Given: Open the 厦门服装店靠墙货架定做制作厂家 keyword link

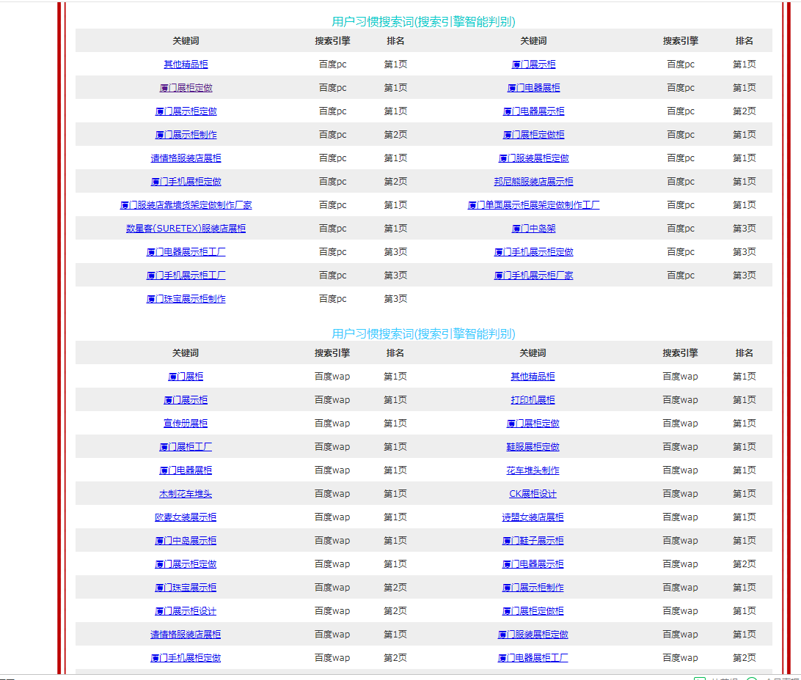Looking at the screenshot, I should coord(186,205).
